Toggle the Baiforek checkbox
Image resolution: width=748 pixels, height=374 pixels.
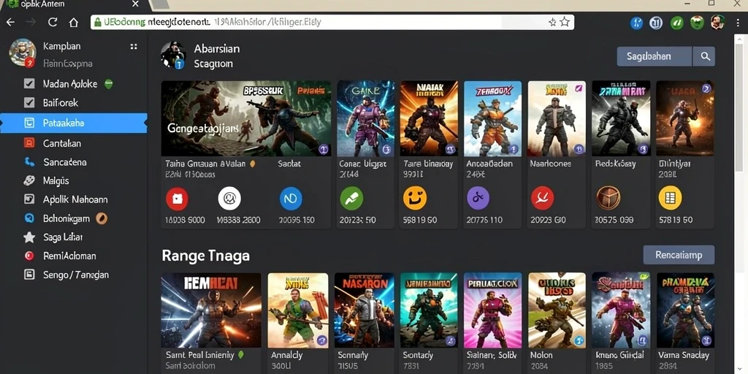click(x=29, y=102)
